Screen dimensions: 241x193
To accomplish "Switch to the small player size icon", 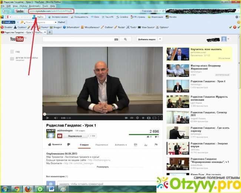I will pos(149,118).
